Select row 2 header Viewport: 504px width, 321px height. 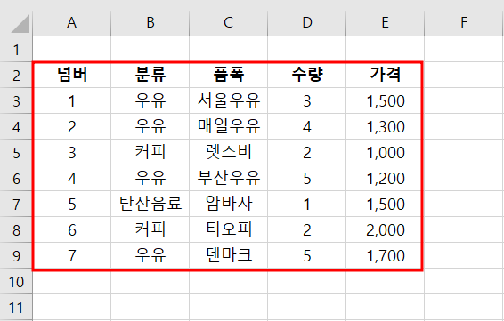point(16,75)
